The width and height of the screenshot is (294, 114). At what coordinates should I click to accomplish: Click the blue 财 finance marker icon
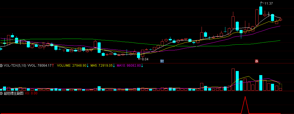click(x=162, y=61)
